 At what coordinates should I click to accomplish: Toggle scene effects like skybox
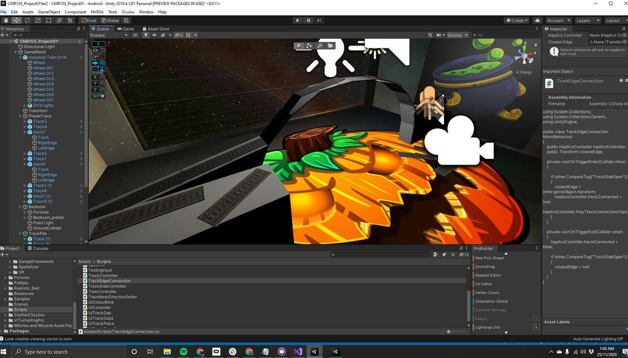click(163, 35)
